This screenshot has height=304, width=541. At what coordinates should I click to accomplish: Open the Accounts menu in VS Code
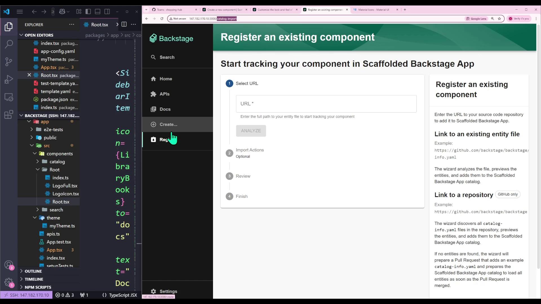click(x=9, y=265)
